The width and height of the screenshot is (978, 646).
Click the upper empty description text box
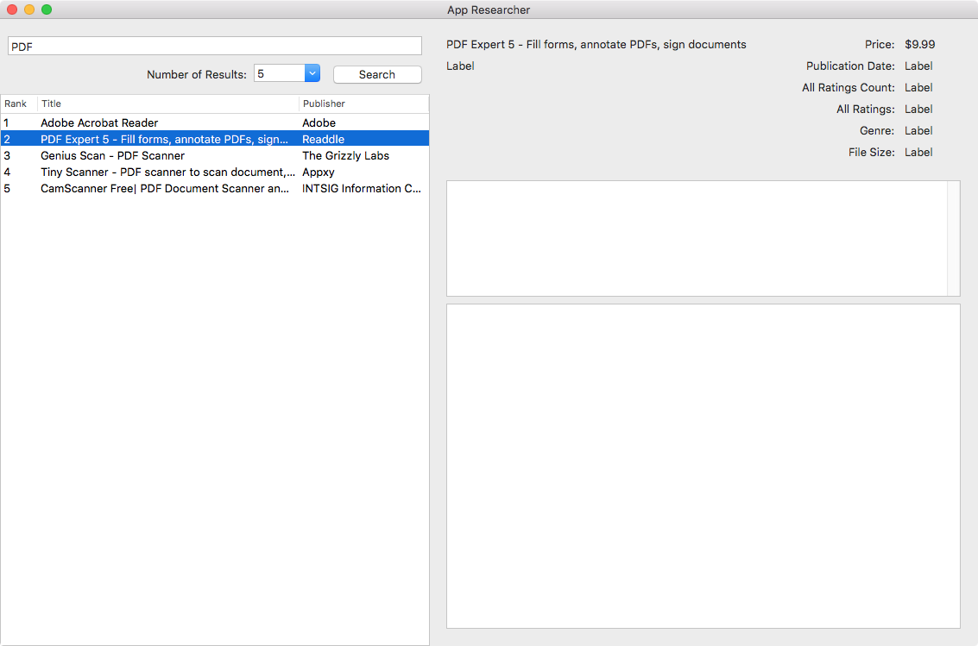click(x=696, y=238)
